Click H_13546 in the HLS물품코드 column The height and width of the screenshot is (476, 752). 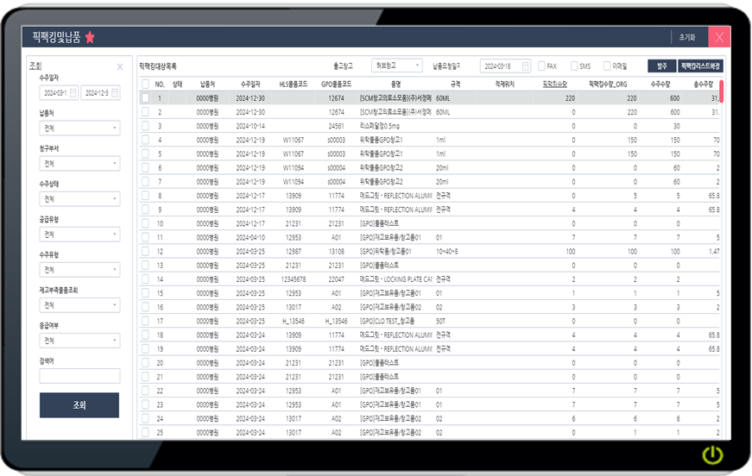[293, 321]
